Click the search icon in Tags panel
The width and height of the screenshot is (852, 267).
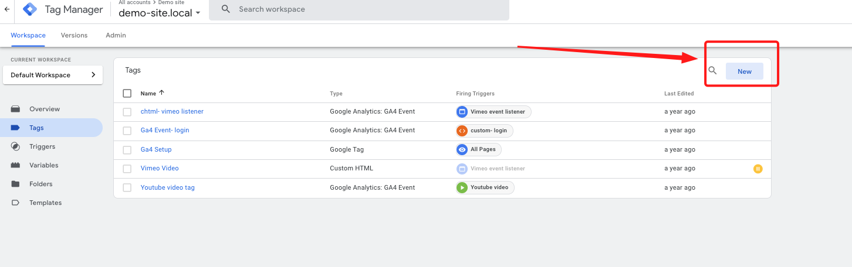pos(712,71)
